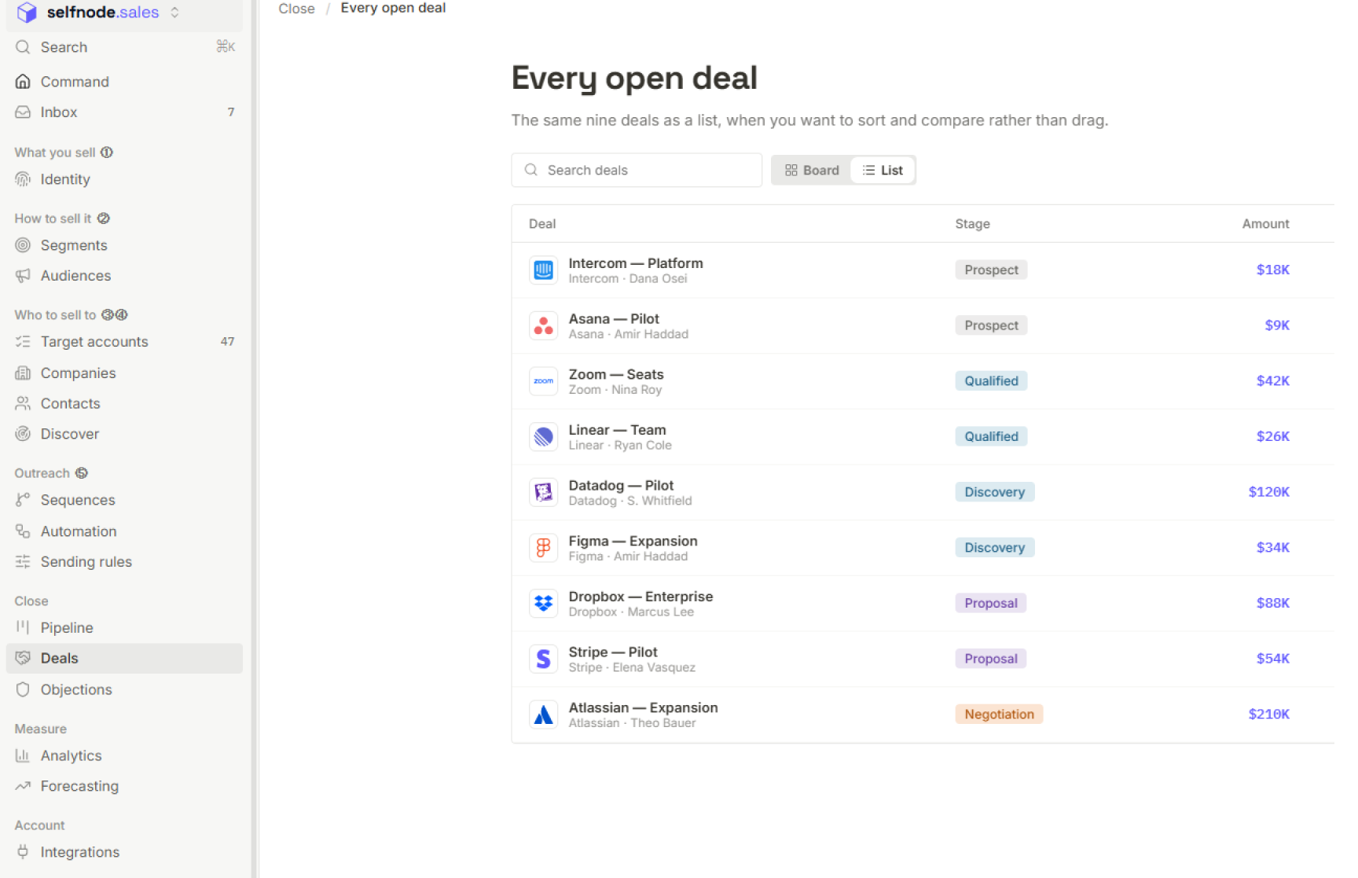Click the Stripe company logo
1358x878 pixels.
(x=543, y=659)
